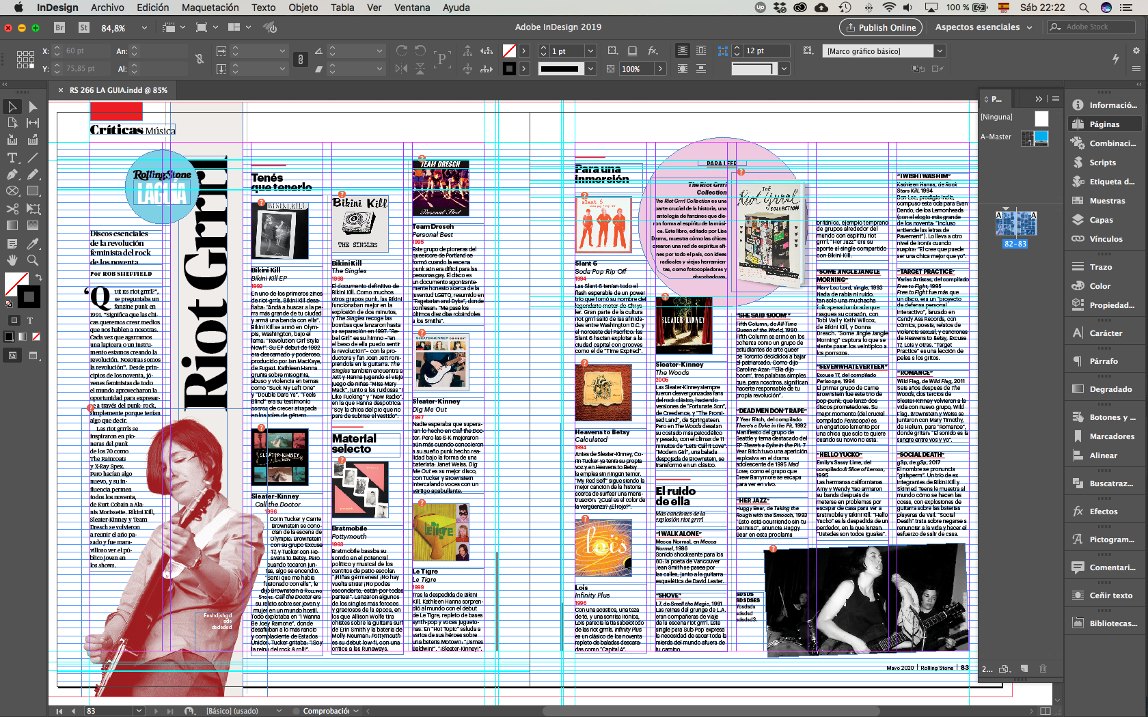Image resolution: width=1148 pixels, height=717 pixels.
Task: Open Adobe Stock via St icon
Action: (x=84, y=27)
